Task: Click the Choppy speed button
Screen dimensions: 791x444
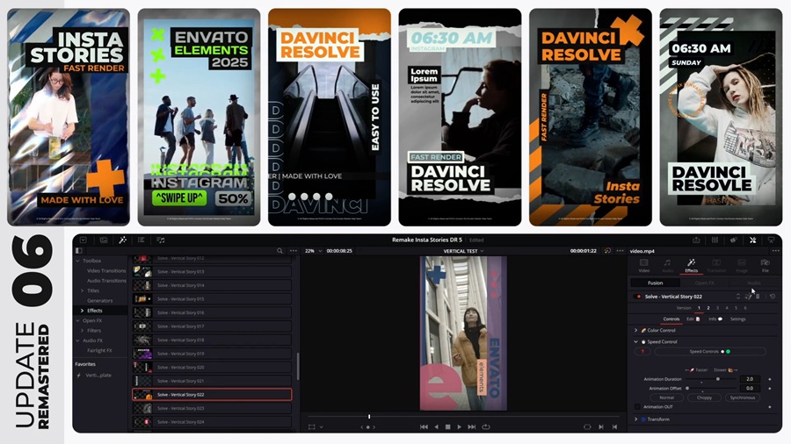Action: click(x=704, y=397)
